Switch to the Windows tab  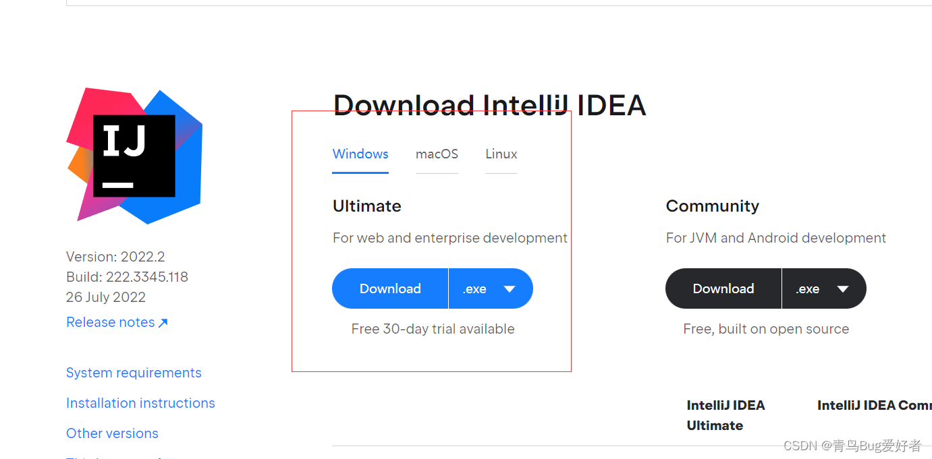[360, 154]
